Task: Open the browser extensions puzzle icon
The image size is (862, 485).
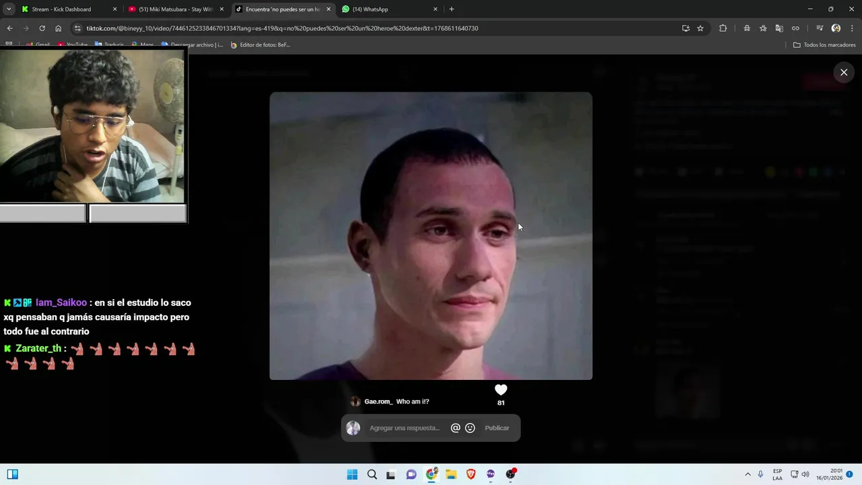Action: pos(723,28)
